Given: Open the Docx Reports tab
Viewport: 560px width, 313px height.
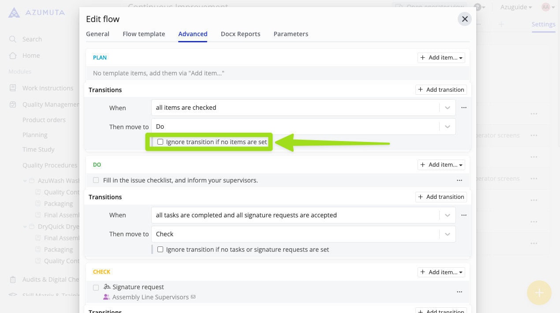Looking at the screenshot, I should click(240, 34).
